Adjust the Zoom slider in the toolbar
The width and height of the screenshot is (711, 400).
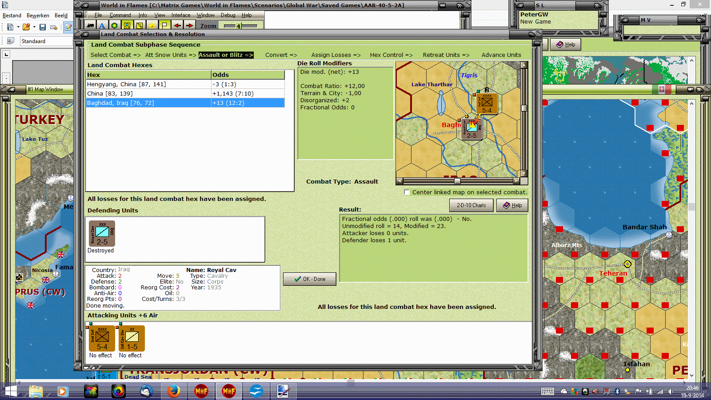coord(238,26)
